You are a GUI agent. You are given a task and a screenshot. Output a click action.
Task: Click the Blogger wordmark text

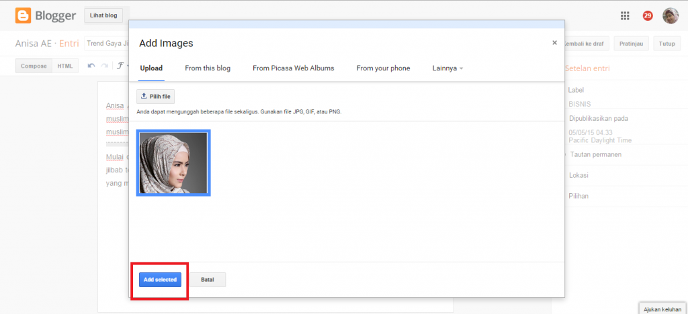[55, 15]
